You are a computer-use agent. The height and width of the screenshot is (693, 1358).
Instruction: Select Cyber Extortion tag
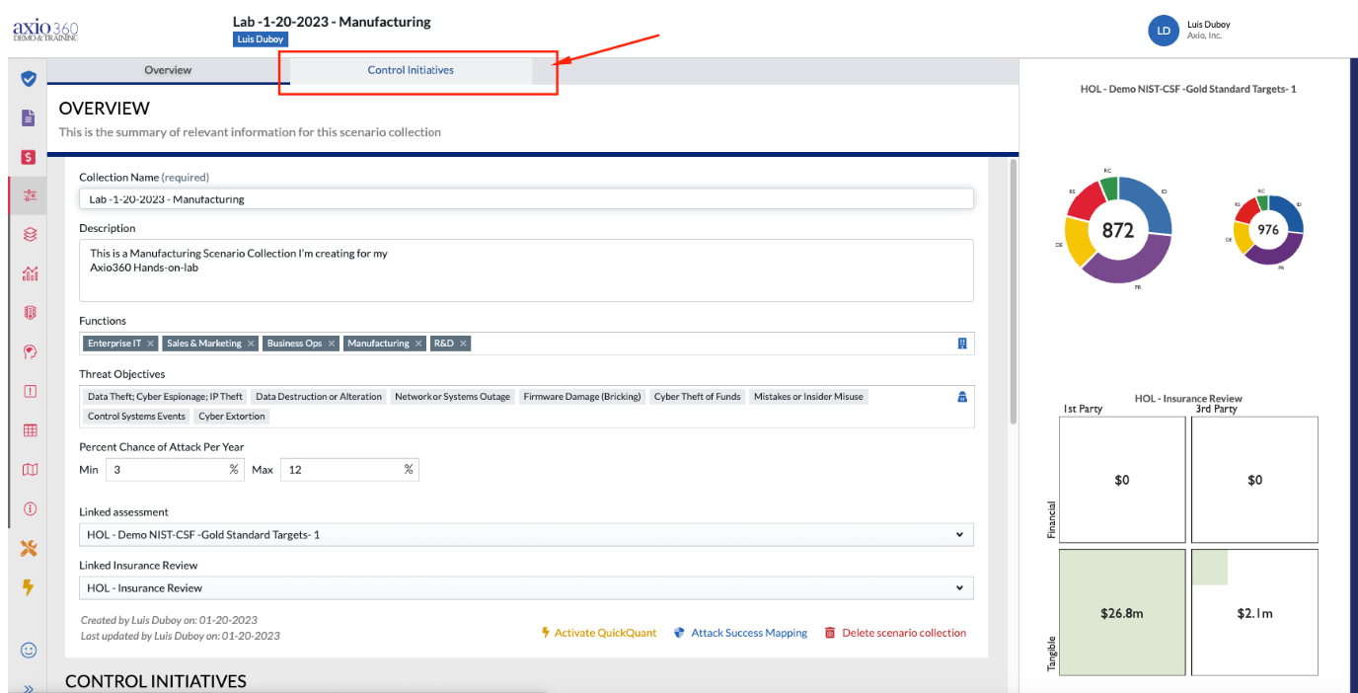click(232, 417)
